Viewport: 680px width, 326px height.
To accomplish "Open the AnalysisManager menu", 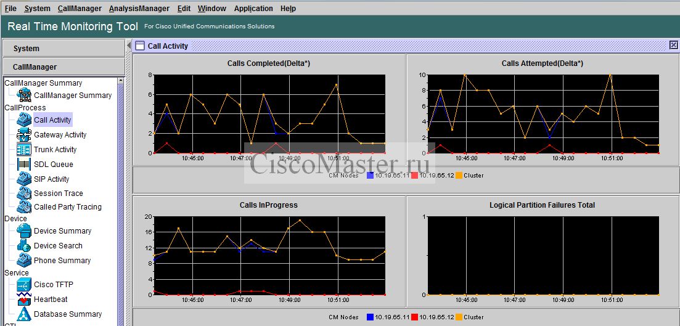I will coord(139,8).
